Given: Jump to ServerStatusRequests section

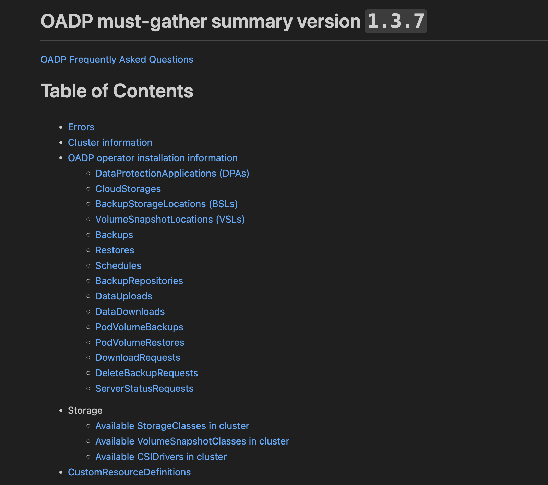Looking at the screenshot, I should (x=144, y=389).
